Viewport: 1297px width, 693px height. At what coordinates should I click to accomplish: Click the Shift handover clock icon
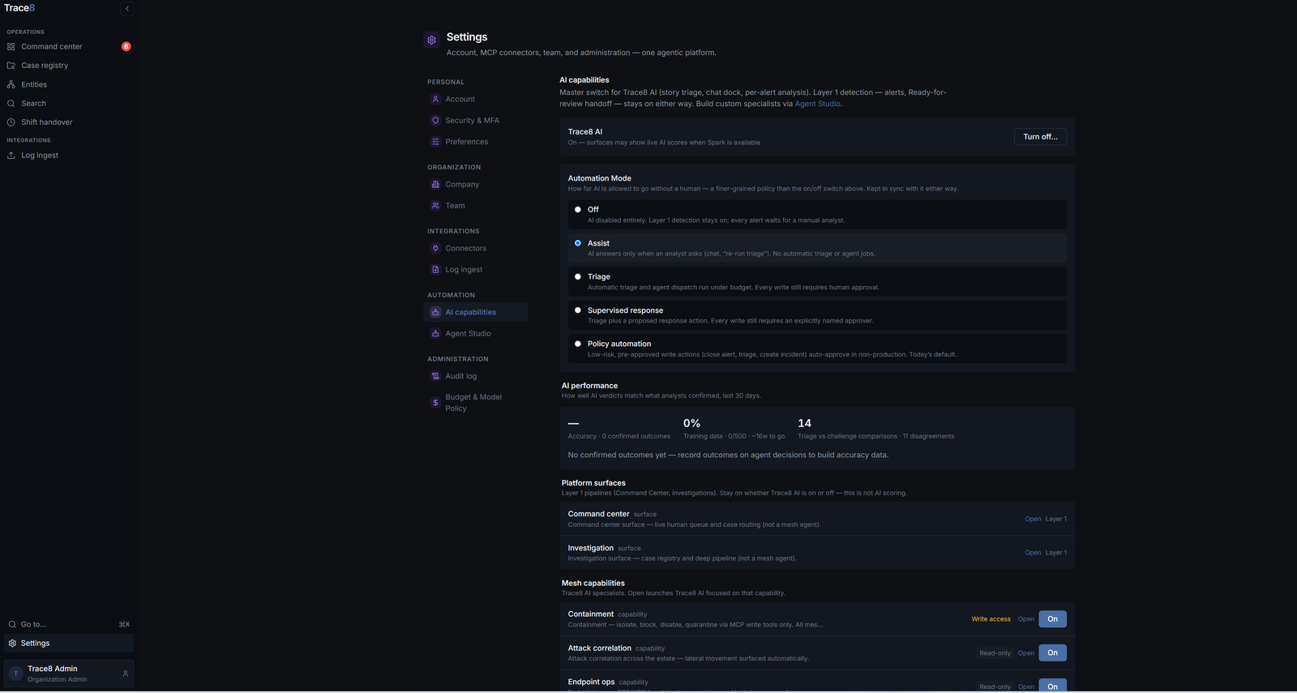tap(11, 122)
